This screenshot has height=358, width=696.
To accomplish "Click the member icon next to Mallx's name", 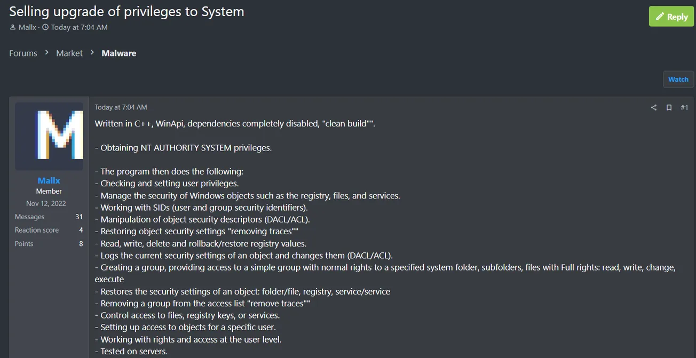I will (12, 27).
